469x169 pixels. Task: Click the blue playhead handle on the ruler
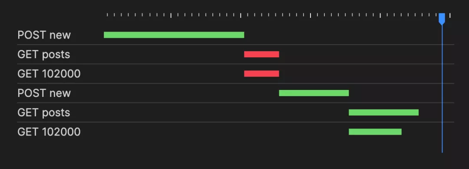442,19
